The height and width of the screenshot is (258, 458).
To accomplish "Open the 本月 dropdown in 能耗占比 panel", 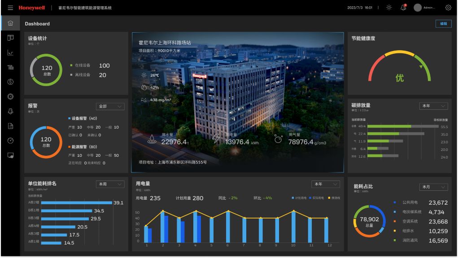I will click(x=433, y=187).
